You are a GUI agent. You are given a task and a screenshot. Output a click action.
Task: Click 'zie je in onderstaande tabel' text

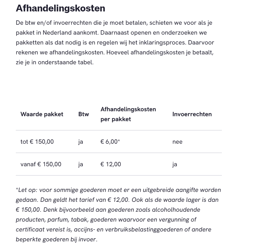click(55, 62)
